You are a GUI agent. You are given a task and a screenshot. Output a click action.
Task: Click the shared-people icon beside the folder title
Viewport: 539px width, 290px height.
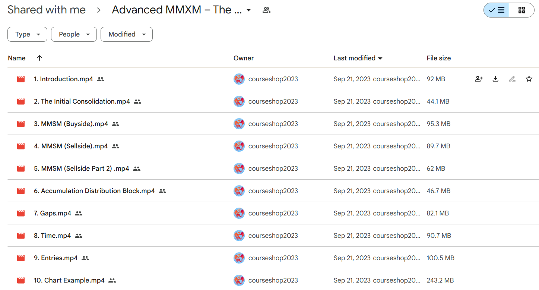(266, 10)
